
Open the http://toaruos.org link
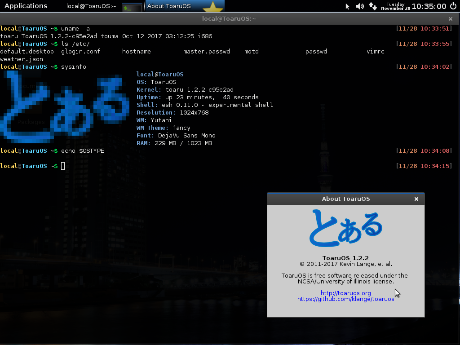[x=345, y=293]
